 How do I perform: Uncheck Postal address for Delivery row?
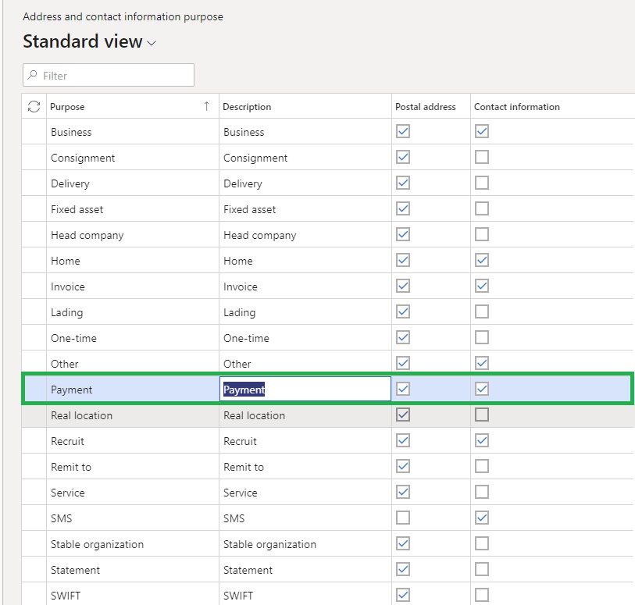coord(403,183)
